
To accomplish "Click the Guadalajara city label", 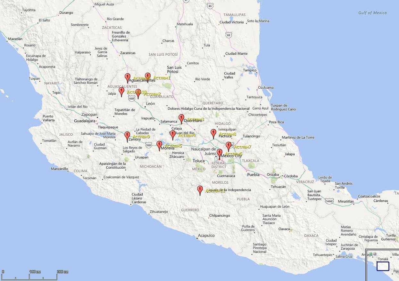I will tap(85, 121).
